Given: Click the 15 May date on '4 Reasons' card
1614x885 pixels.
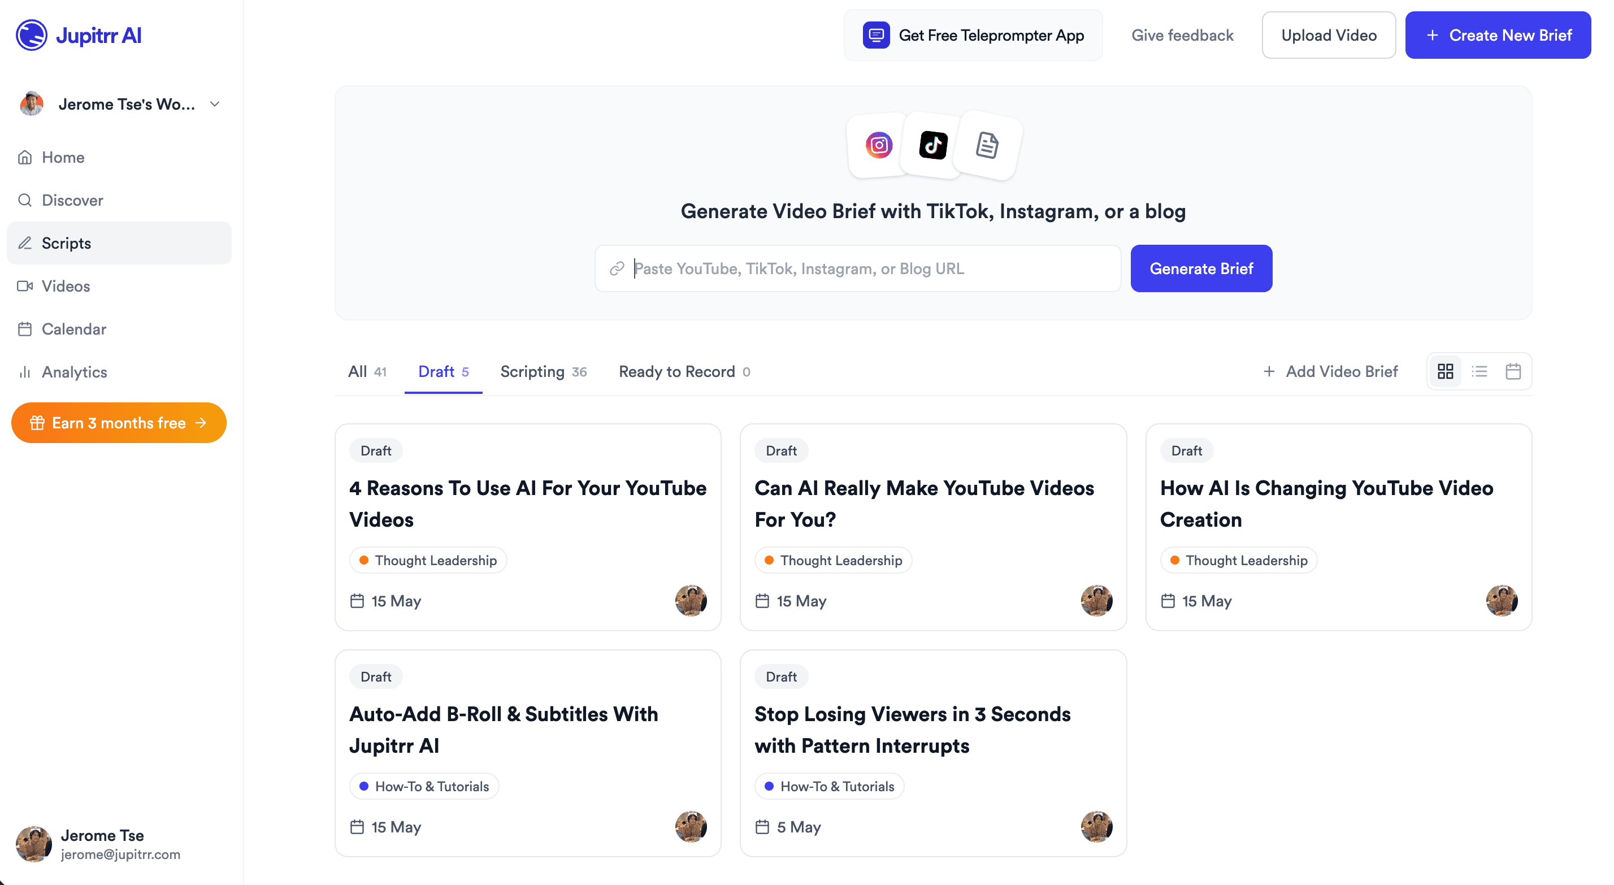Looking at the screenshot, I should coord(385,602).
